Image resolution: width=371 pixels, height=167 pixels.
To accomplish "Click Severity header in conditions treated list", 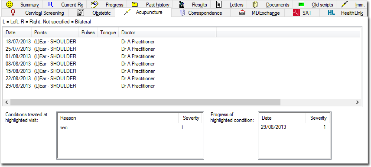I will pyautogui.click(x=190, y=118).
